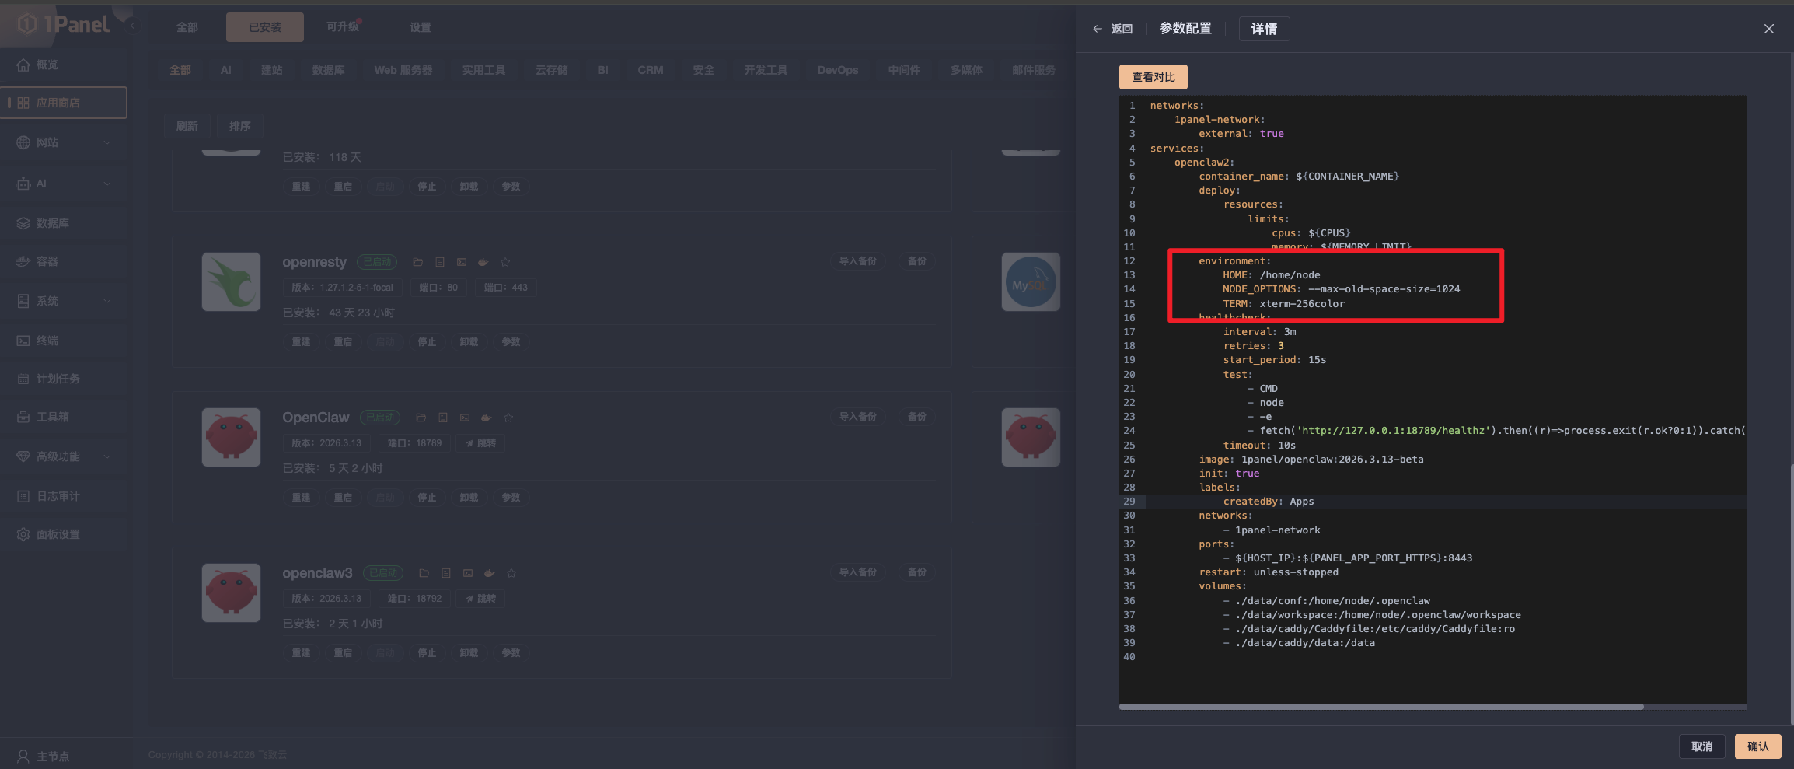Star the openclaw3 app as favorite
The height and width of the screenshot is (769, 1794).
point(511,573)
